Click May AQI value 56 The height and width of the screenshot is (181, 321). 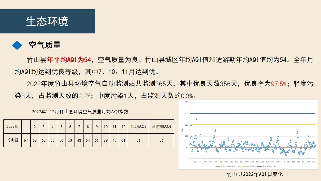(x=62, y=140)
